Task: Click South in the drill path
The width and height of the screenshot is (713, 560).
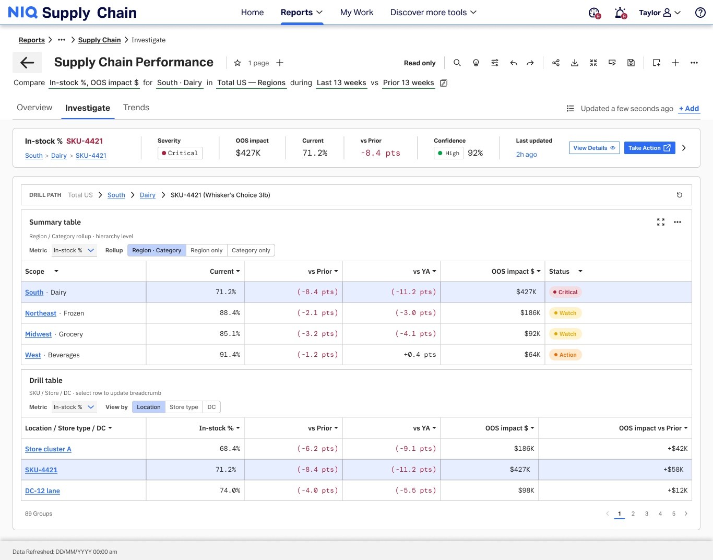Action: (x=116, y=195)
